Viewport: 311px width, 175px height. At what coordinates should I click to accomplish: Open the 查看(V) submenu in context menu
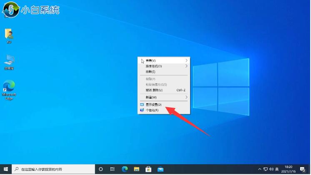[x=164, y=61]
